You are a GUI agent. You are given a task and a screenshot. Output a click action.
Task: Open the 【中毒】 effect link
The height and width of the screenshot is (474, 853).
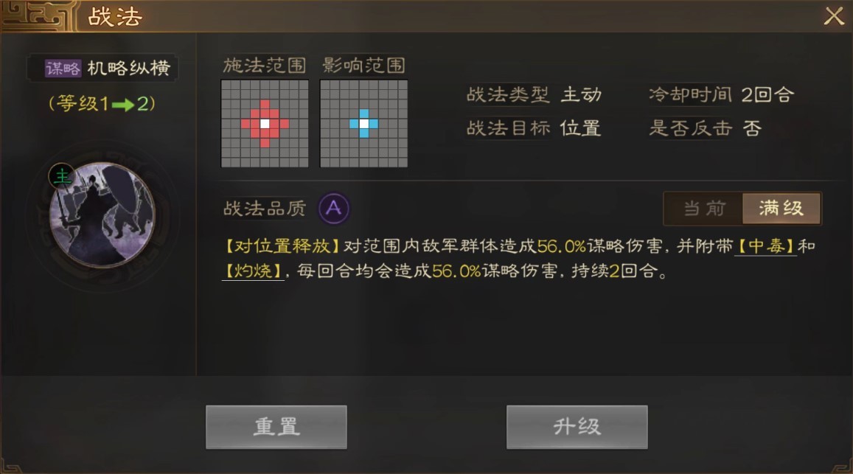click(765, 246)
